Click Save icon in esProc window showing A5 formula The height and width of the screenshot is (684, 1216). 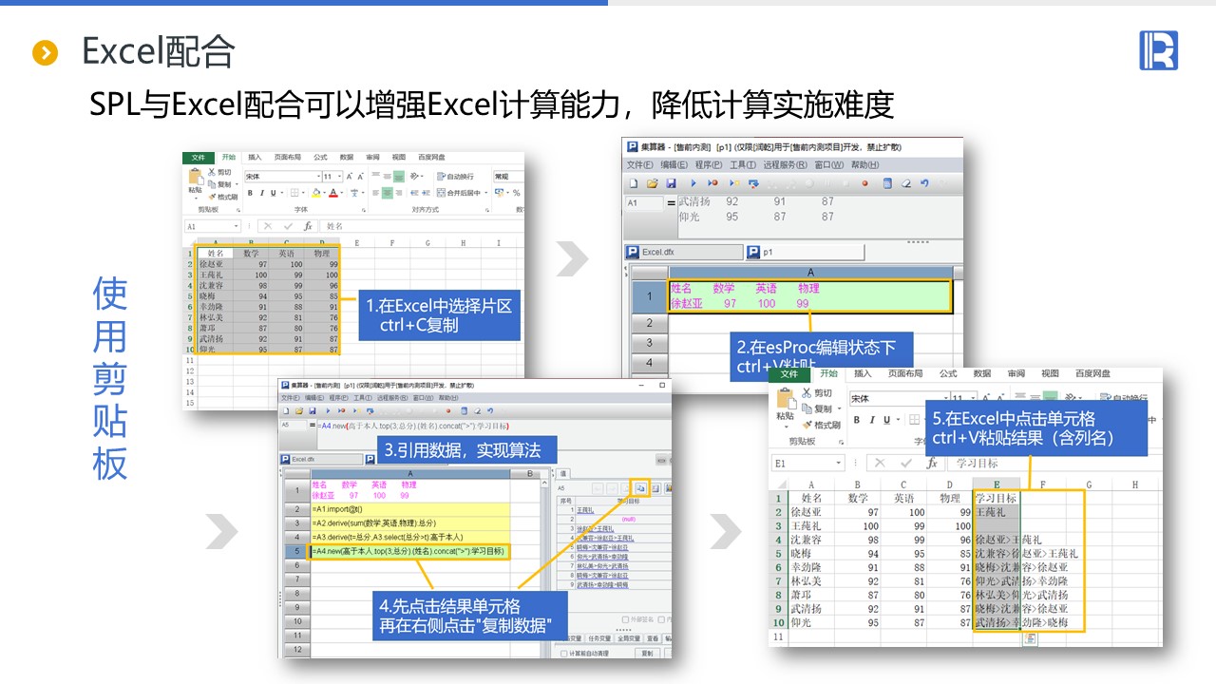click(312, 410)
